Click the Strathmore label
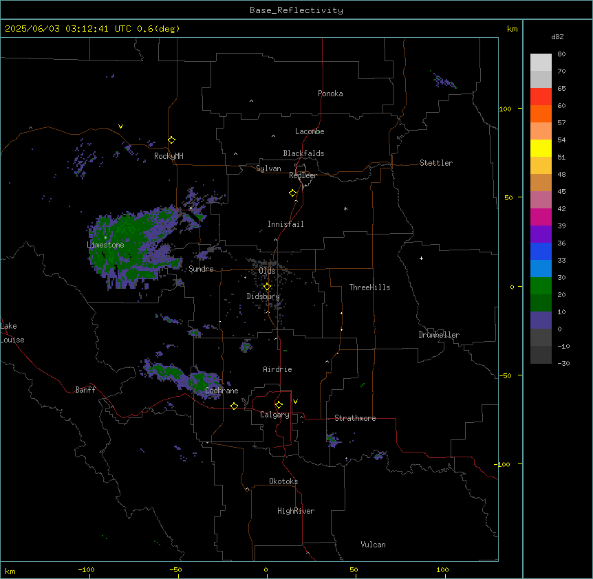This screenshot has height=579, width=593. pyautogui.click(x=355, y=418)
